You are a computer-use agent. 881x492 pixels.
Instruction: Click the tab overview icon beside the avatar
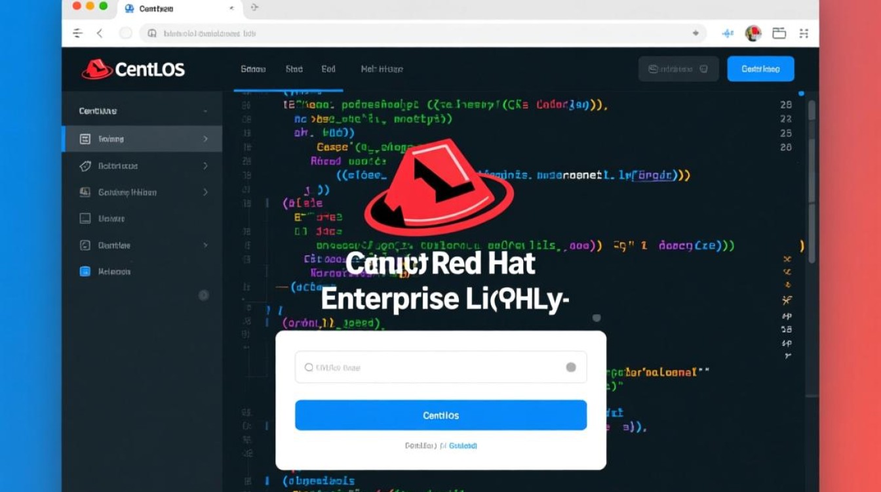779,33
